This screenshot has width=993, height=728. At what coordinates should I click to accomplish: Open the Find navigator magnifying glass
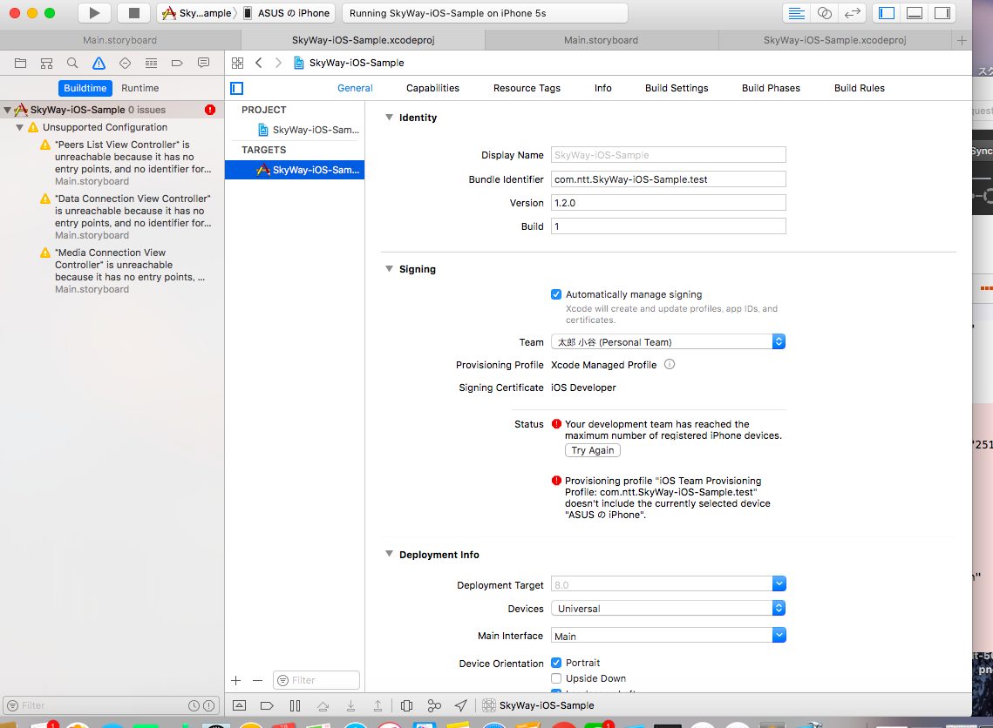pyautogui.click(x=73, y=63)
